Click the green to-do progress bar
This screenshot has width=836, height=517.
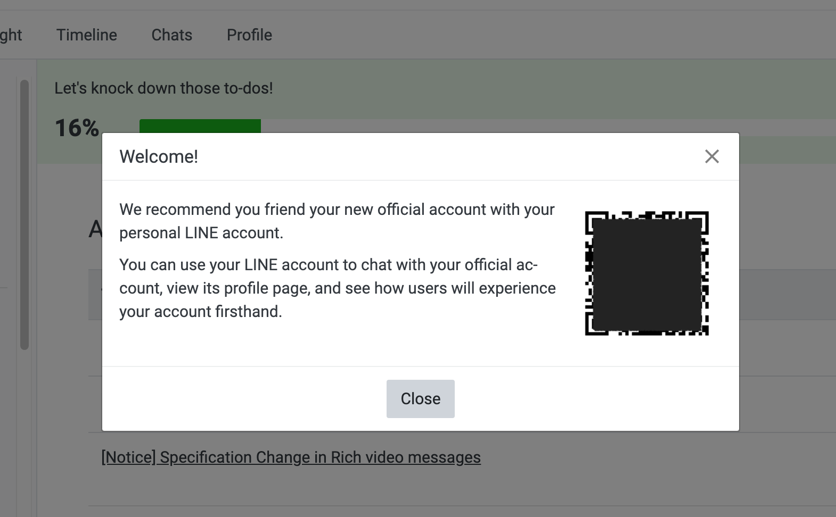click(x=200, y=126)
